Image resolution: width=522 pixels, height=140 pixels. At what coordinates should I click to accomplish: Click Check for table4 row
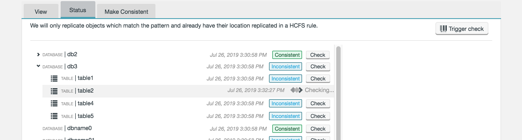[318, 104]
